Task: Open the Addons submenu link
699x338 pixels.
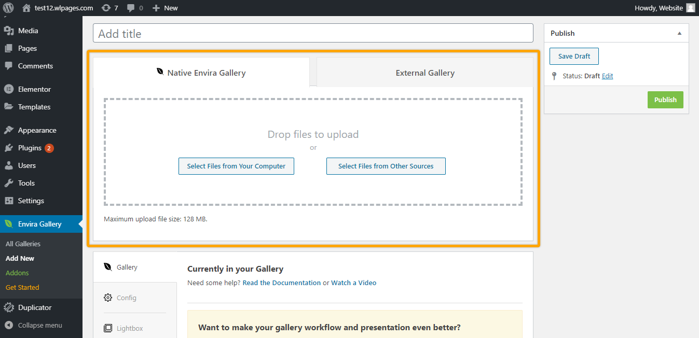Action: 17,273
